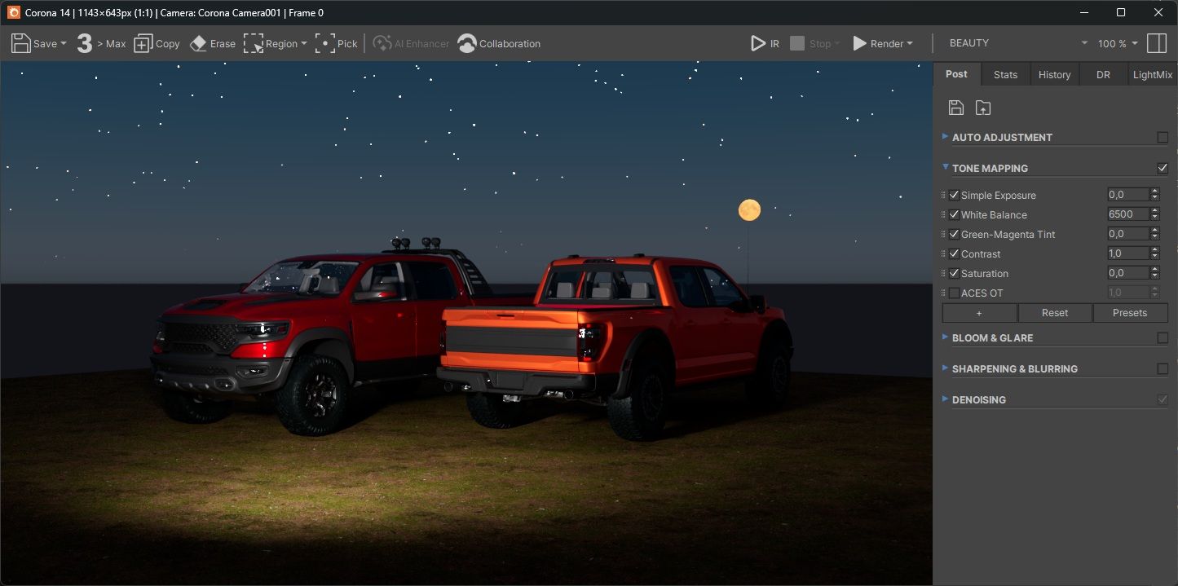Image resolution: width=1178 pixels, height=586 pixels.
Task: Toggle the side panel layout icon
Action: pyautogui.click(x=1156, y=44)
